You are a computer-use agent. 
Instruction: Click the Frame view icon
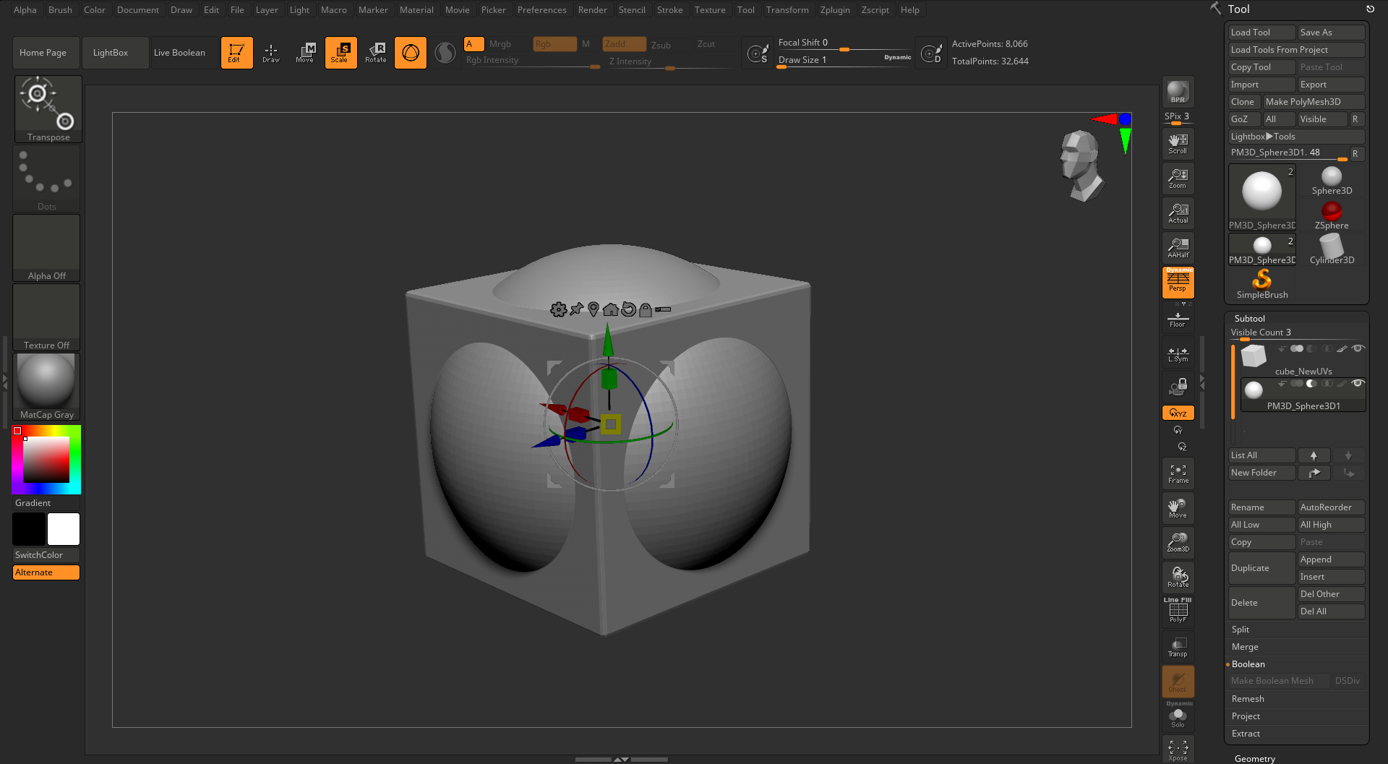click(x=1178, y=474)
